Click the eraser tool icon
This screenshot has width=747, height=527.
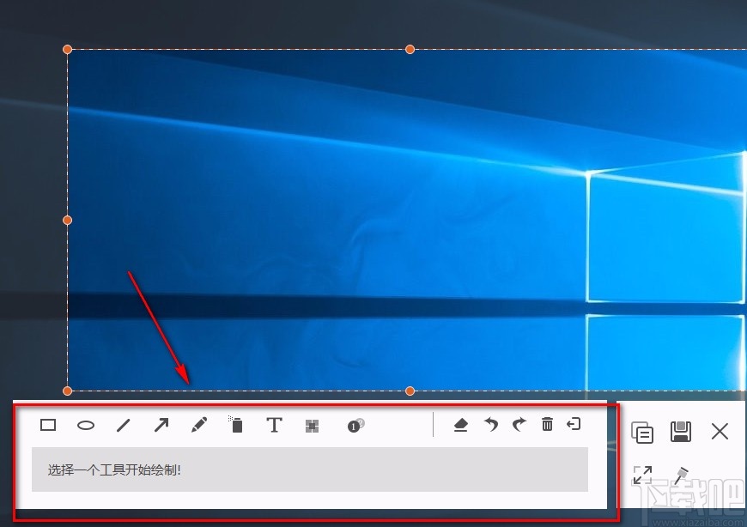pos(460,424)
